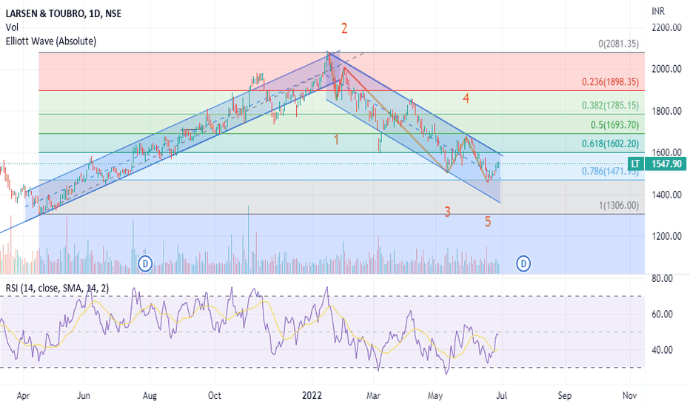Select the Fibonacci 0.236(1898.35) level label
This screenshot has width=690, height=407.
(610, 82)
